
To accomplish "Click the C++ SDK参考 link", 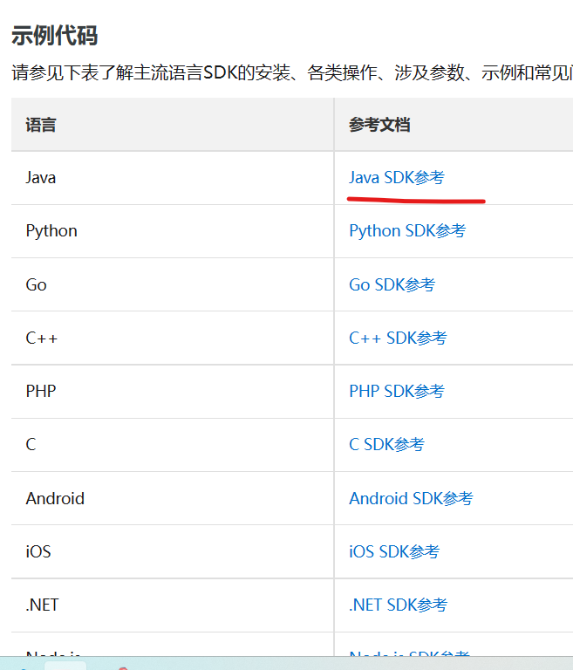I will (398, 338).
